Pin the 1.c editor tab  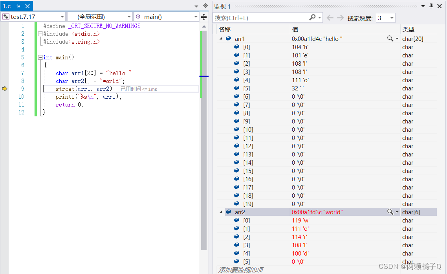tap(18, 6)
